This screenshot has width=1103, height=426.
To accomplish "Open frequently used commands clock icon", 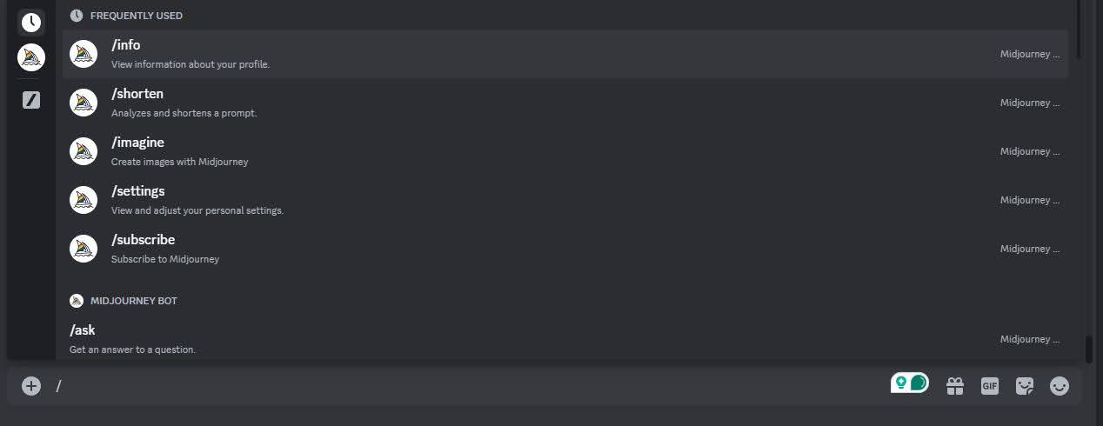I will click(x=31, y=23).
